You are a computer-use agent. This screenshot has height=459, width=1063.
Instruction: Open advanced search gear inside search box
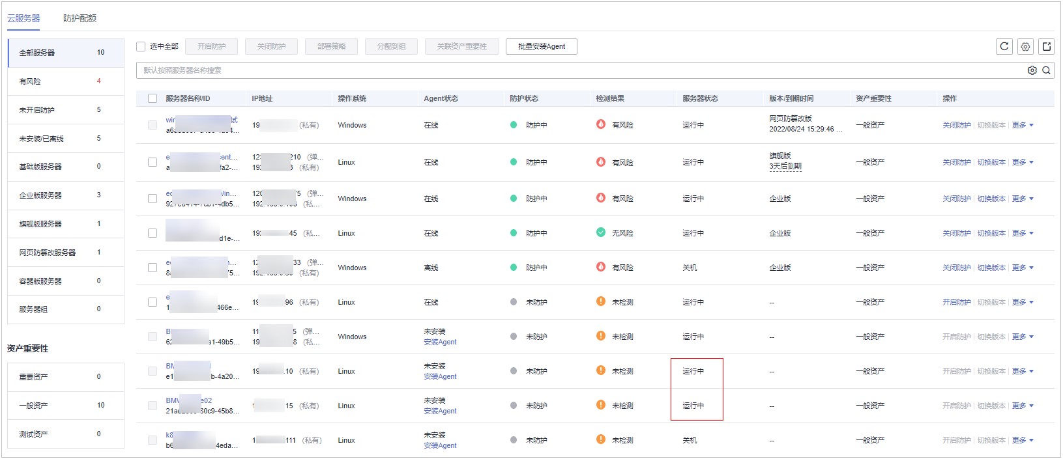(x=1032, y=70)
